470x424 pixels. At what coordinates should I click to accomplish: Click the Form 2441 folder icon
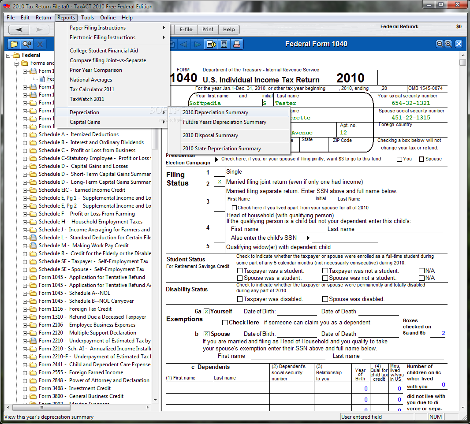(33, 364)
